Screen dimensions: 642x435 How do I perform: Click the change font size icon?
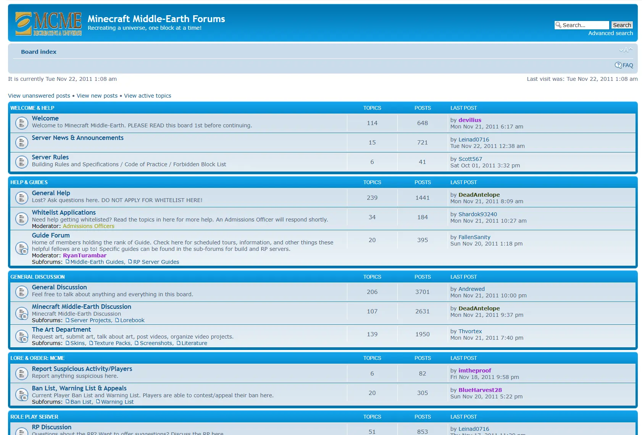point(626,50)
